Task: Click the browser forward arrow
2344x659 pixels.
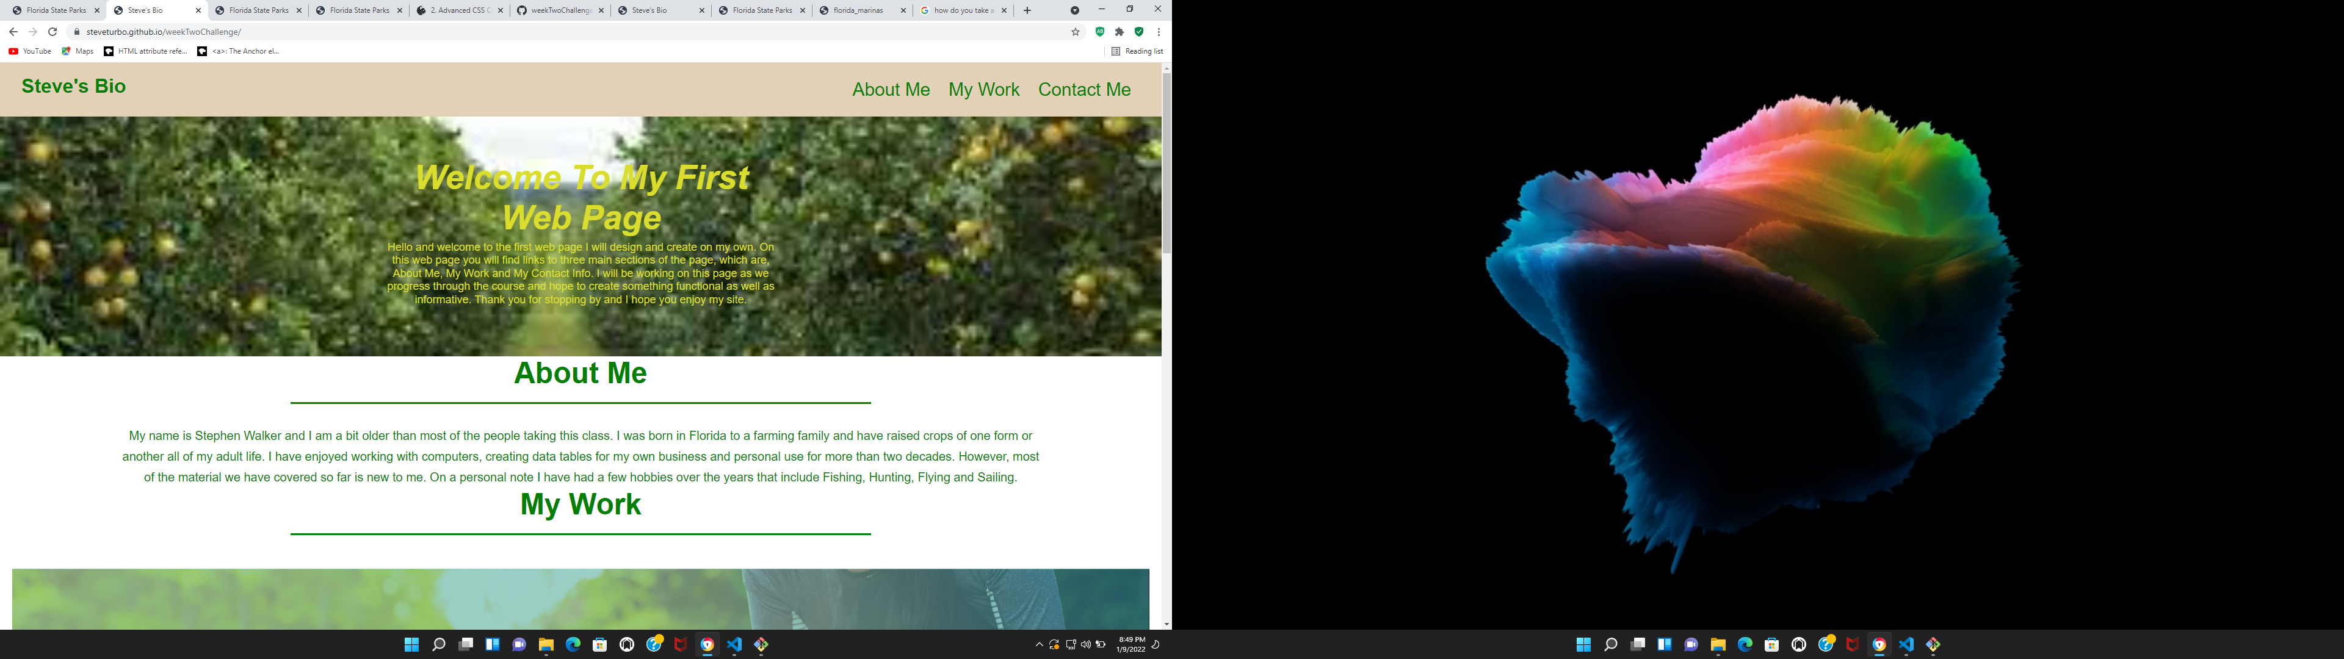Action: point(33,32)
